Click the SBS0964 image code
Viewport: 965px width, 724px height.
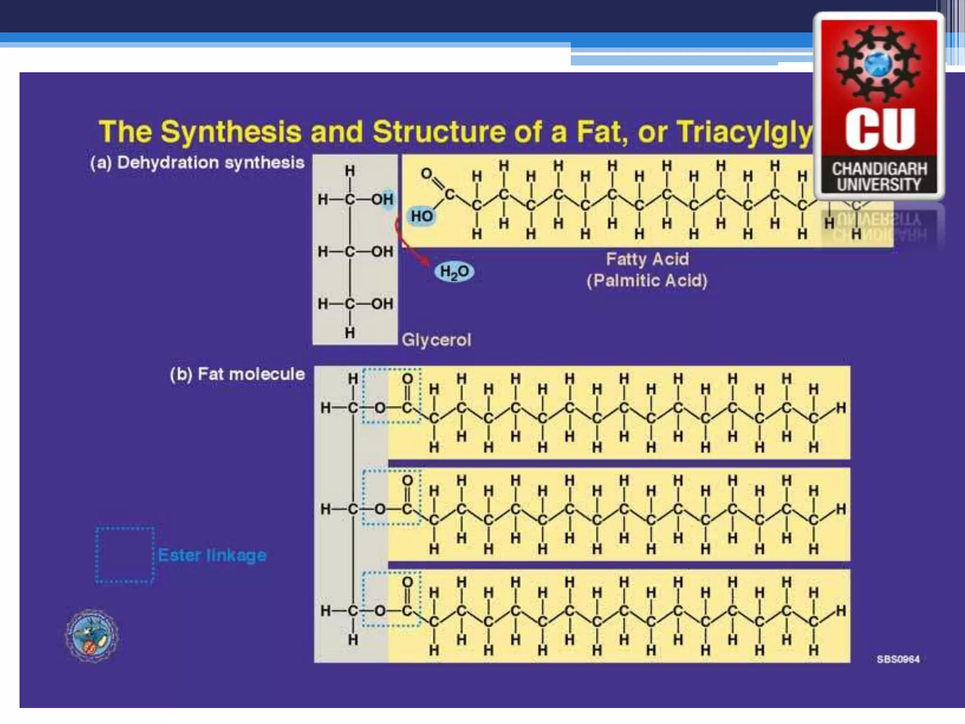pyautogui.click(x=898, y=659)
